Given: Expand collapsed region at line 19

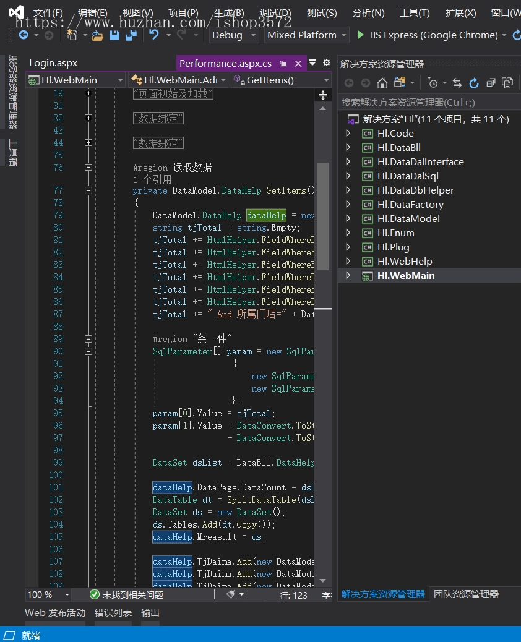Looking at the screenshot, I should [88, 93].
